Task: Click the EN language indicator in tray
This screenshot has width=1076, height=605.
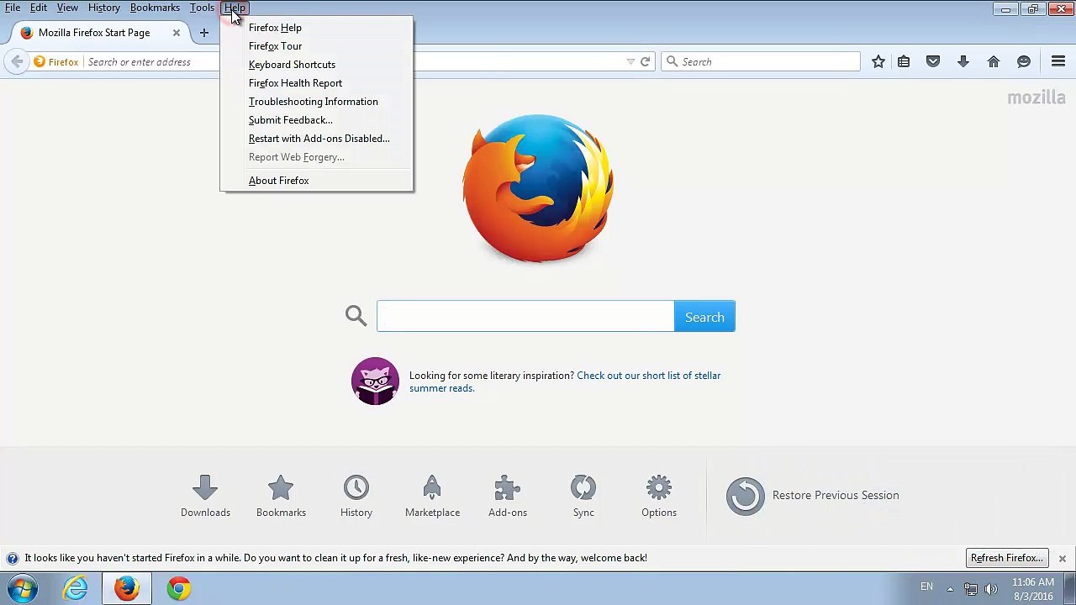Action: 926,587
